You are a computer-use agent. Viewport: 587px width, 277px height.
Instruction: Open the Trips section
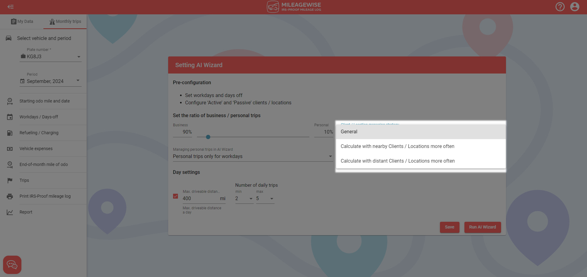[x=24, y=180]
